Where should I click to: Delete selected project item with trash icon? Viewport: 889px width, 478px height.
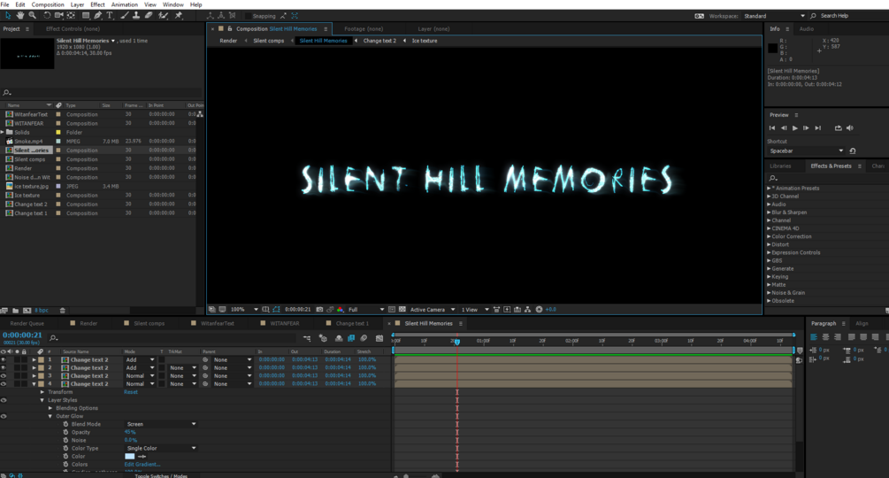click(63, 311)
